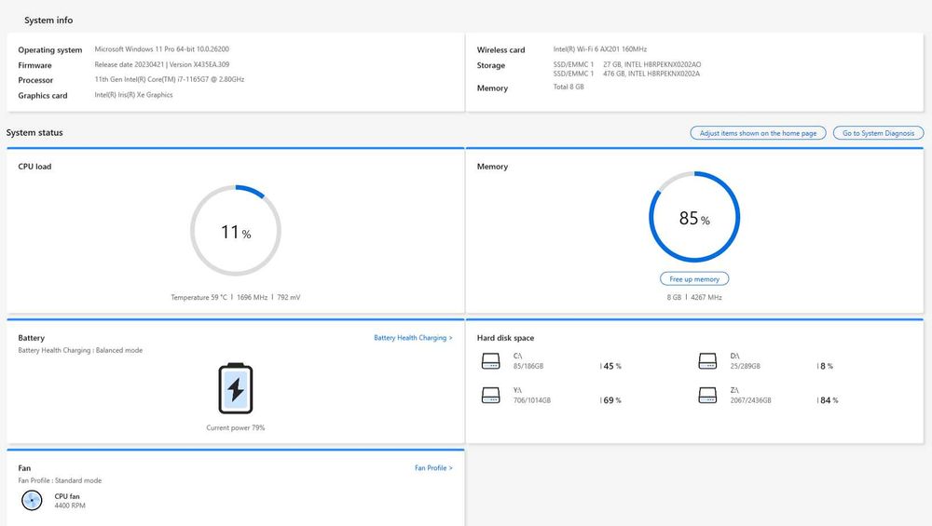The width and height of the screenshot is (932, 526).
Task: Click the 706/1014GB capacity text
Action: 532,400
